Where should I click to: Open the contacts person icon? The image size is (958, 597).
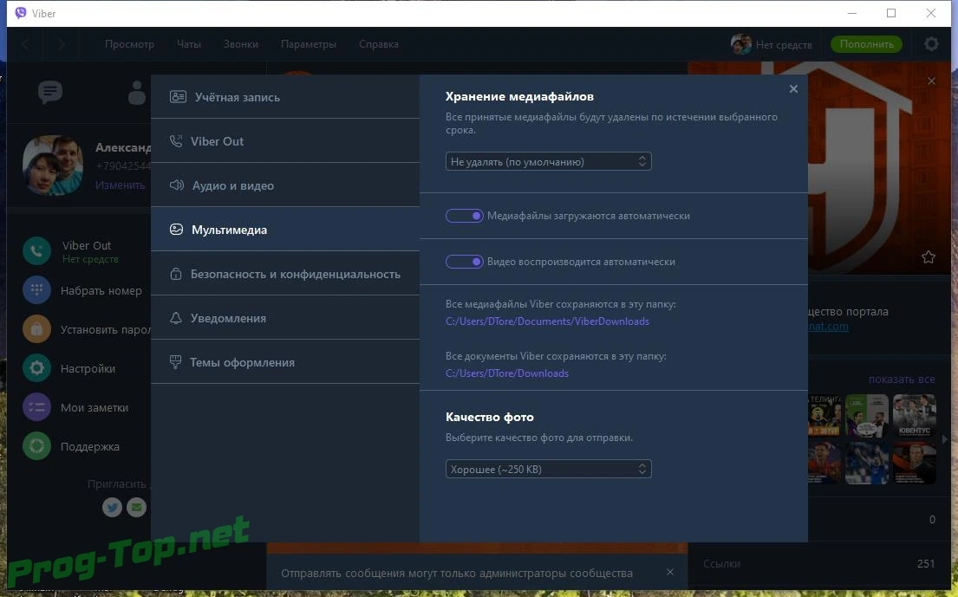pyautogui.click(x=137, y=92)
